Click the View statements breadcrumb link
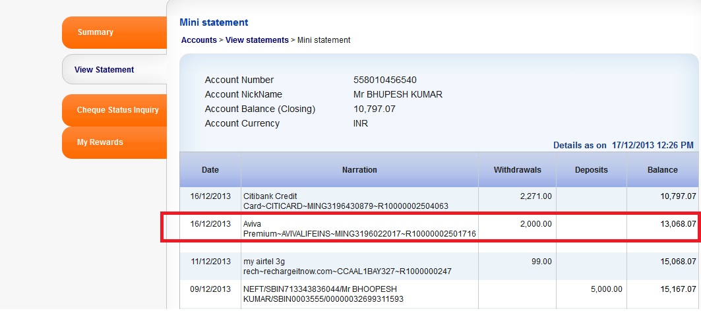Image resolution: width=701 pixels, height=313 pixels. 257,40
